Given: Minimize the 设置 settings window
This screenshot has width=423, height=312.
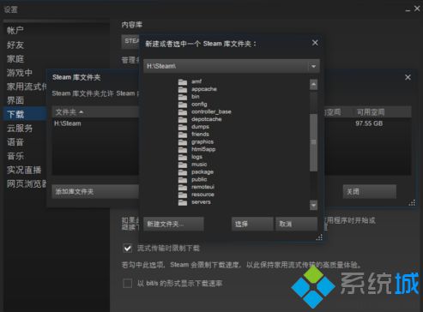Looking at the screenshot, I should pos(408,10).
